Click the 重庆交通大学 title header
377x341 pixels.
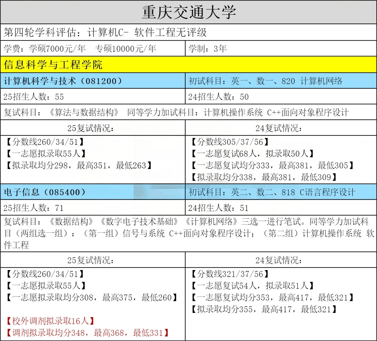click(x=188, y=12)
